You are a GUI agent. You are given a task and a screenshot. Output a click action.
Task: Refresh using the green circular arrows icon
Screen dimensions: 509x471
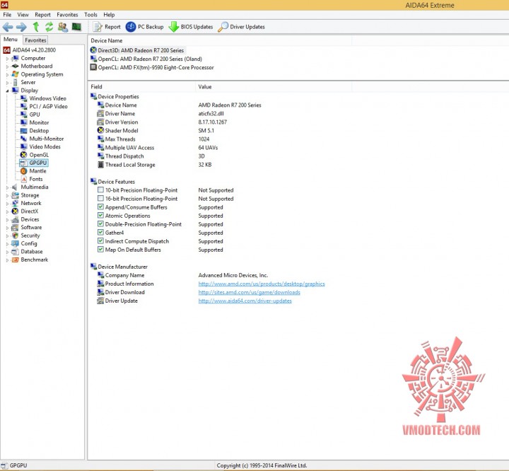pos(49,27)
